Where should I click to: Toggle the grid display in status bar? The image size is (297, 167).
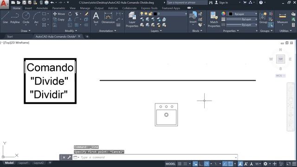(x=180, y=164)
